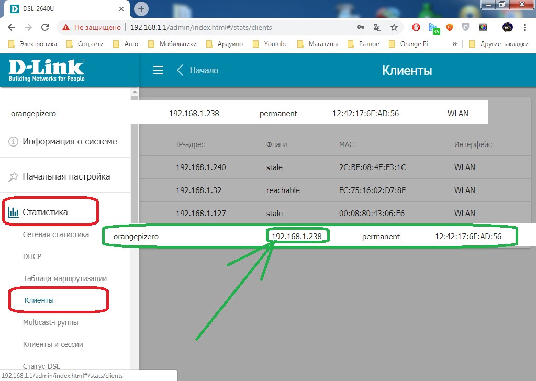The width and height of the screenshot is (536, 381).
Task: Open the extension with 35 badge
Action: [434, 28]
